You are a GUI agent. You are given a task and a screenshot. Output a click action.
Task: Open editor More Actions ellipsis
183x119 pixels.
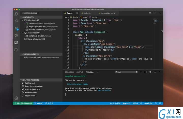pos(159,13)
